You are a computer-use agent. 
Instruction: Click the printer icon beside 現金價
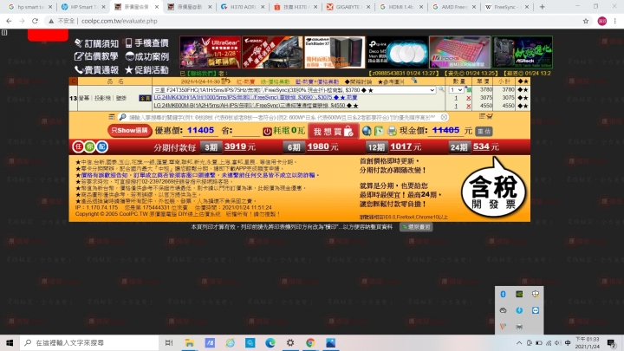392,131
